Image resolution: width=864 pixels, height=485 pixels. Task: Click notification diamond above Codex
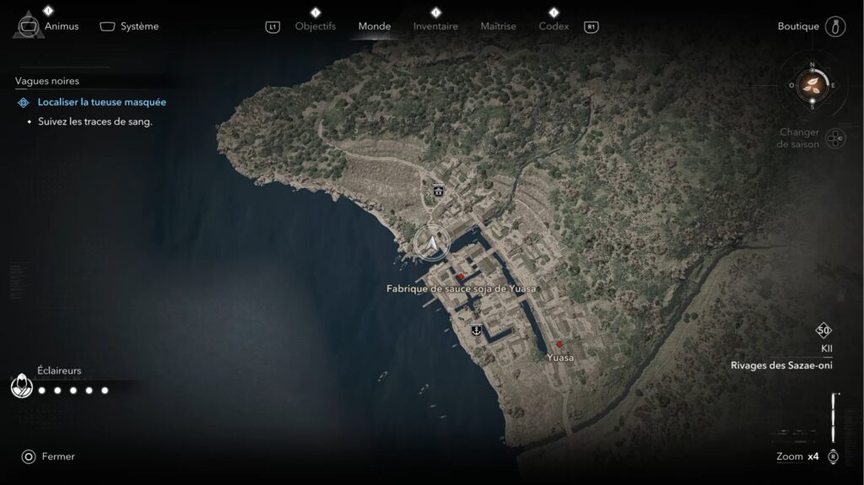pos(553,12)
